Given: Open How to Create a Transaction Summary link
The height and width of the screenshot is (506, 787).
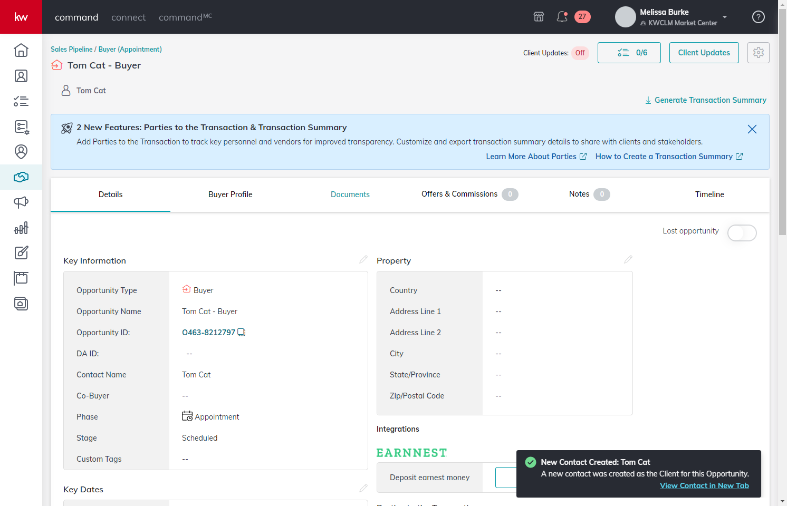Looking at the screenshot, I should click(669, 157).
